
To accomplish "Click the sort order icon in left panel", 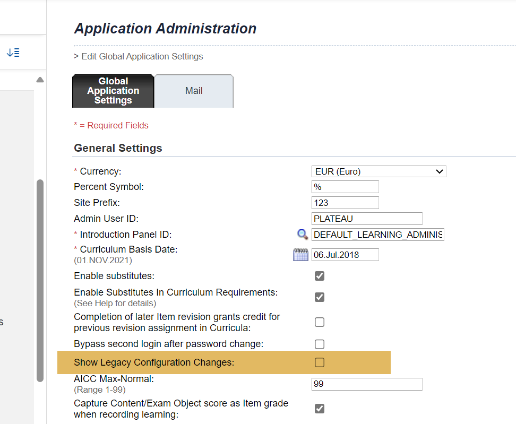I will coord(13,53).
